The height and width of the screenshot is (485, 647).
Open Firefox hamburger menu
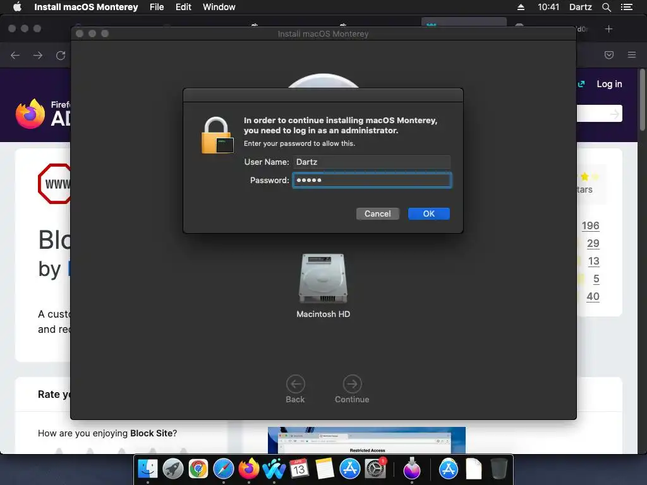(x=632, y=55)
